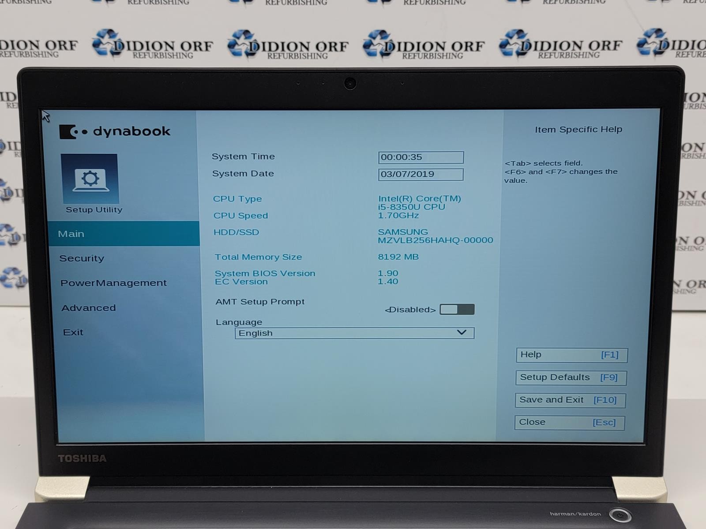Click the 8192 MB memory value
706x529 pixels.
tap(398, 257)
